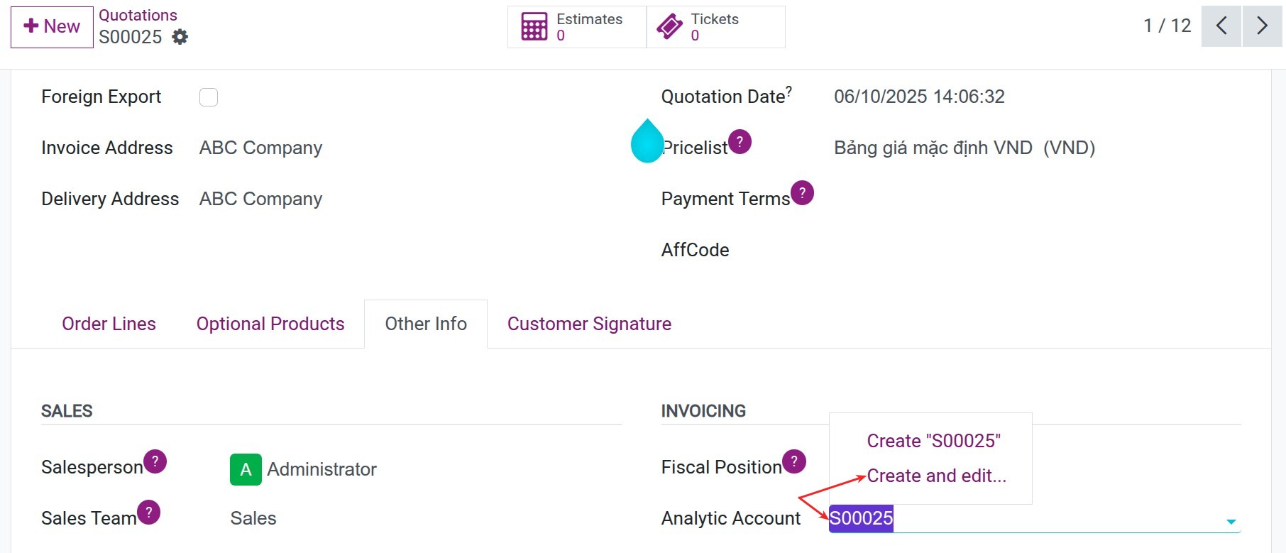The height and width of the screenshot is (553, 1286).
Task: Open the gear actions menu beside S00025
Action: 180,37
